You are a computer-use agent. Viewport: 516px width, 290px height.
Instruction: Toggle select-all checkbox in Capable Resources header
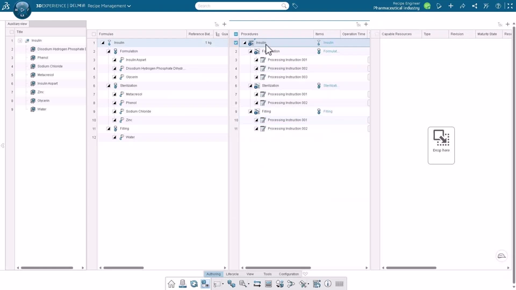377,34
